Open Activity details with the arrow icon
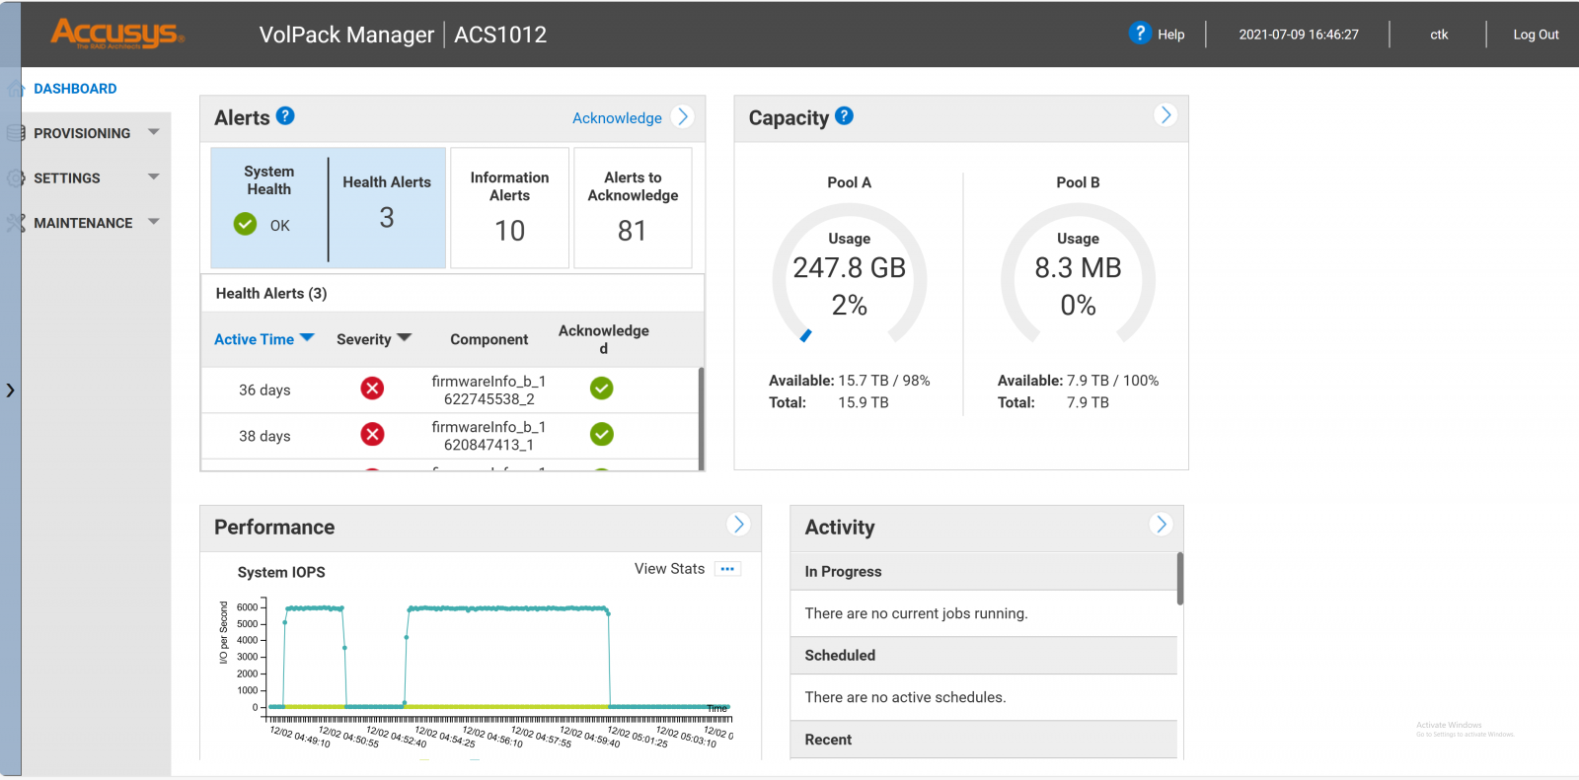This screenshot has width=1579, height=780. pyautogui.click(x=1161, y=525)
